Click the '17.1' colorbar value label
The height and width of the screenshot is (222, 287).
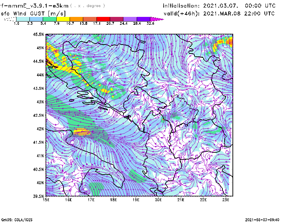pyautogui.click(x=97, y=23)
